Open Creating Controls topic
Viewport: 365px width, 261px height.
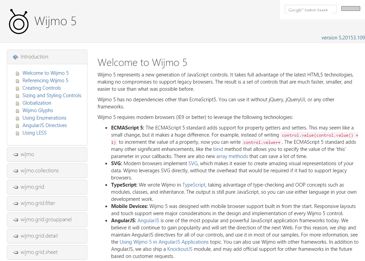point(41,88)
